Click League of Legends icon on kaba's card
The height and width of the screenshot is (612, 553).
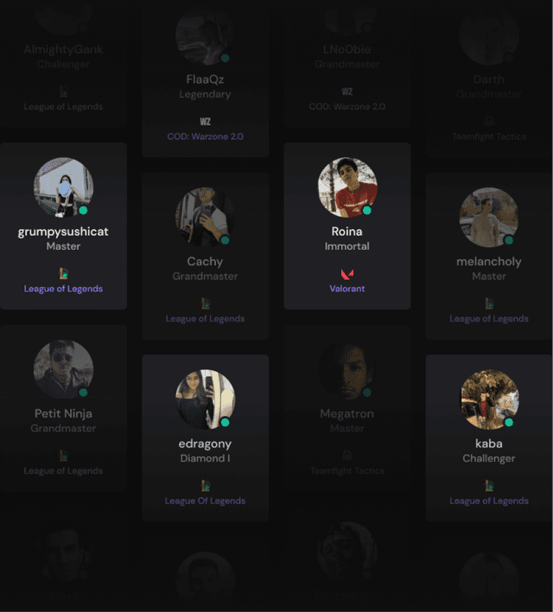click(489, 486)
